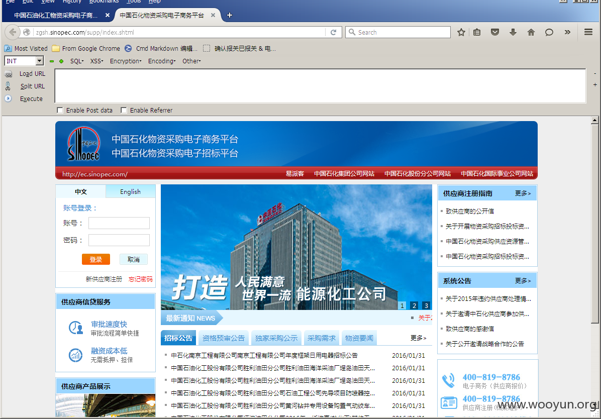Focus the 账号 input field
Image resolution: width=601 pixels, height=419 pixels.
point(119,223)
